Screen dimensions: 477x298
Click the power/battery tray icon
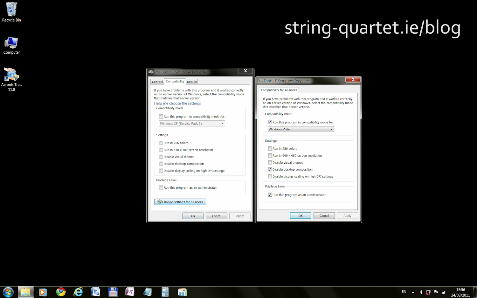pos(428,292)
